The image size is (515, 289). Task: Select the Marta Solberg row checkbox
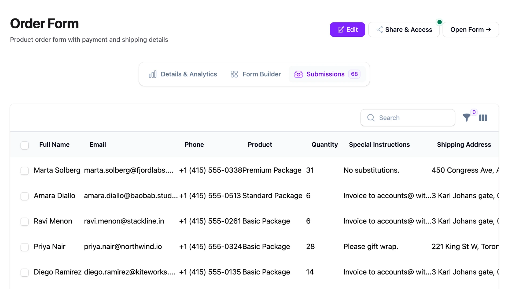coord(25,171)
